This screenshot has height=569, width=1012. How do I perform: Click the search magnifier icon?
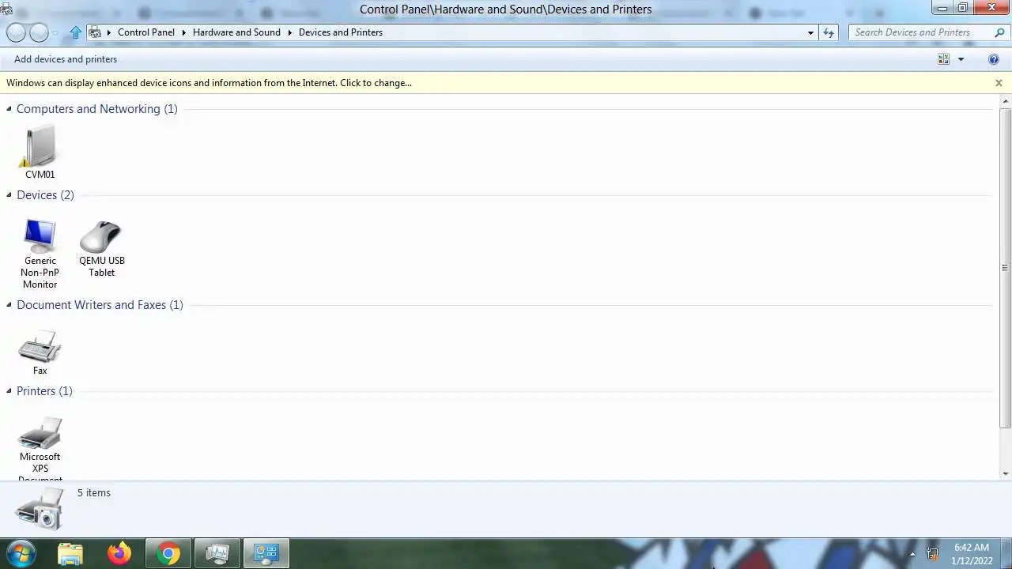point(999,32)
